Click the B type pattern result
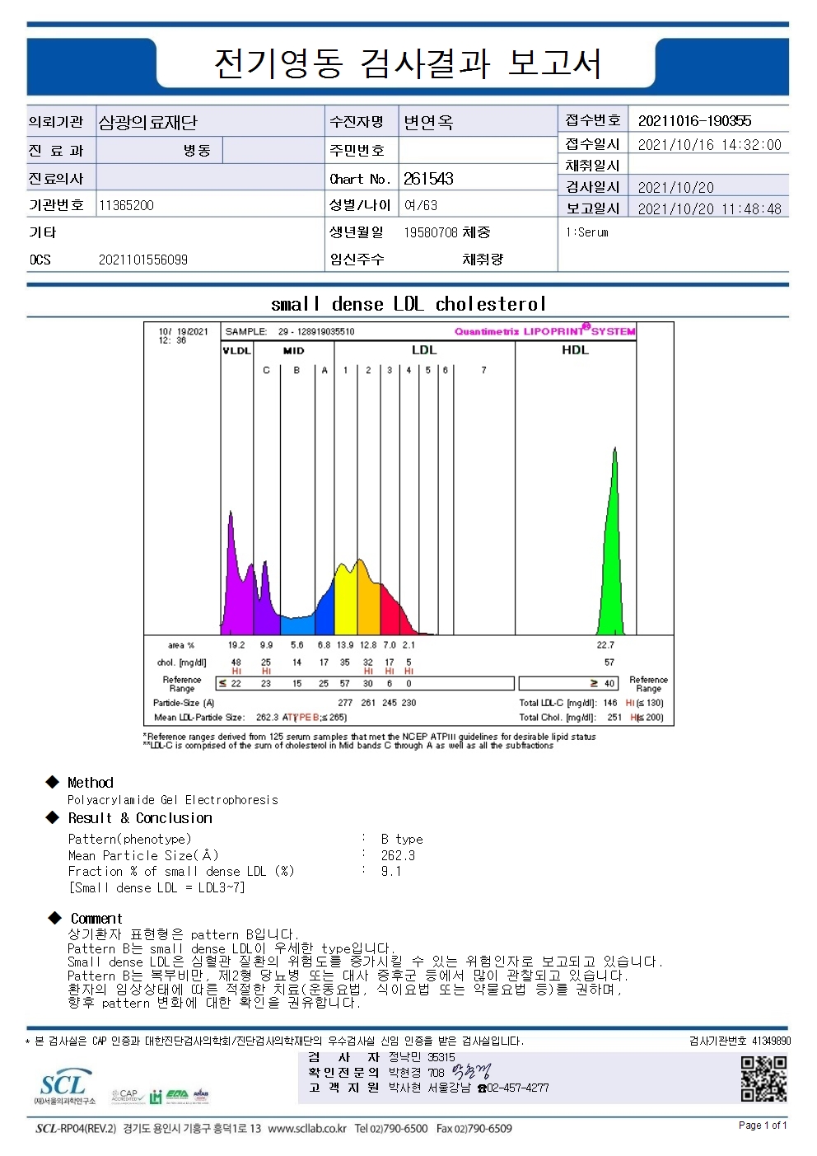This screenshot has width=817, height=1156. click(402, 839)
